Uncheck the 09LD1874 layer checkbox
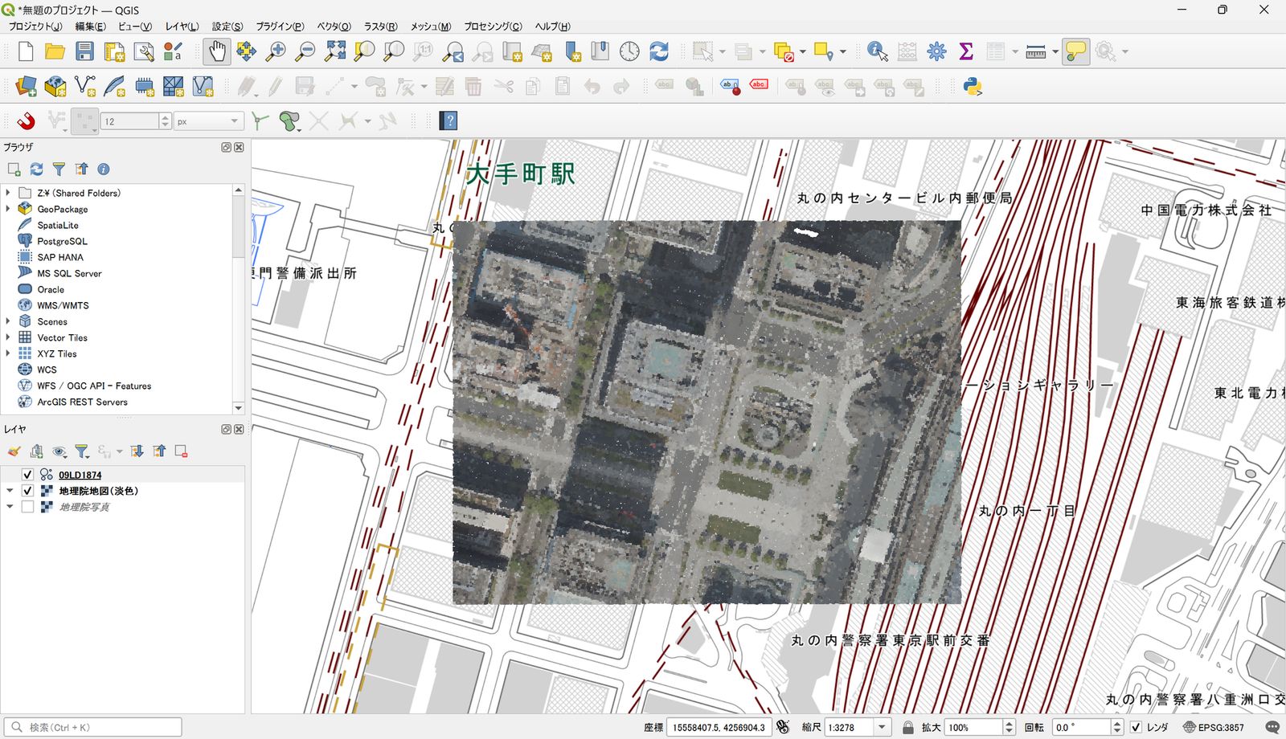Viewport: 1286px width, 739px height. pos(27,475)
